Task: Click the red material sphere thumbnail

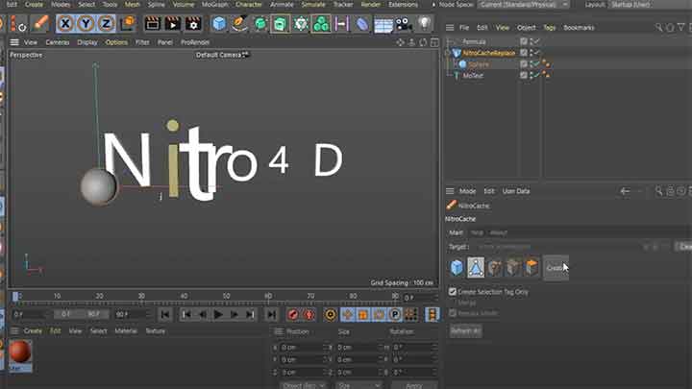Action: pos(20,352)
